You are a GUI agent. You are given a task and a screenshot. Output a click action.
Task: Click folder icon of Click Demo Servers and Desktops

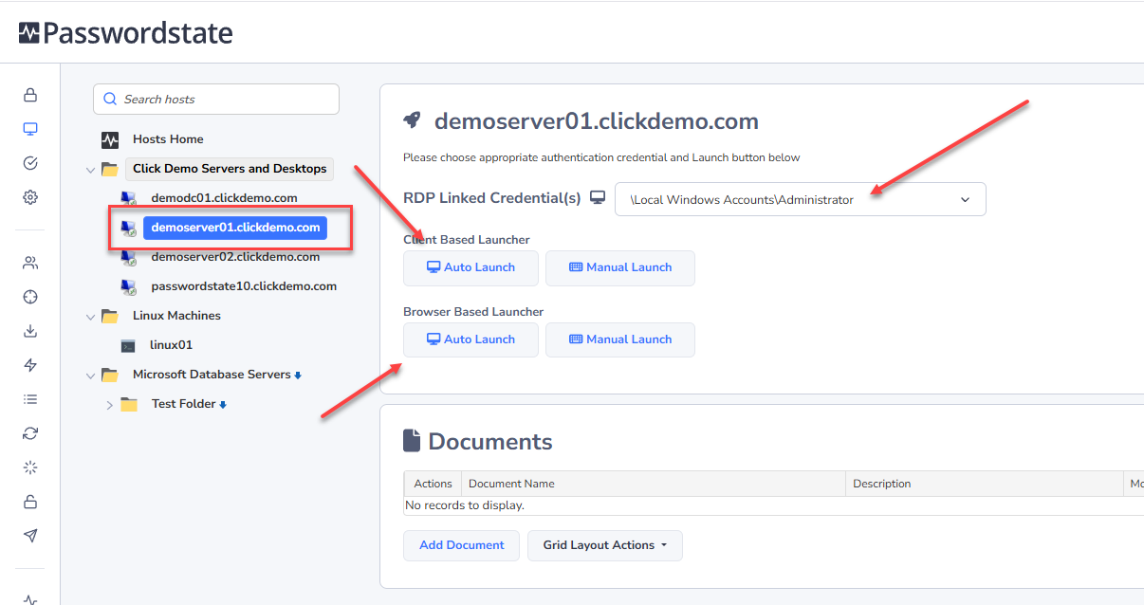click(x=110, y=169)
